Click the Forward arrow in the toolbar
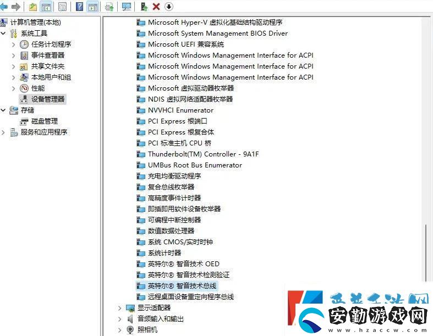The width and height of the screenshot is (433, 336). click(x=16, y=7)
